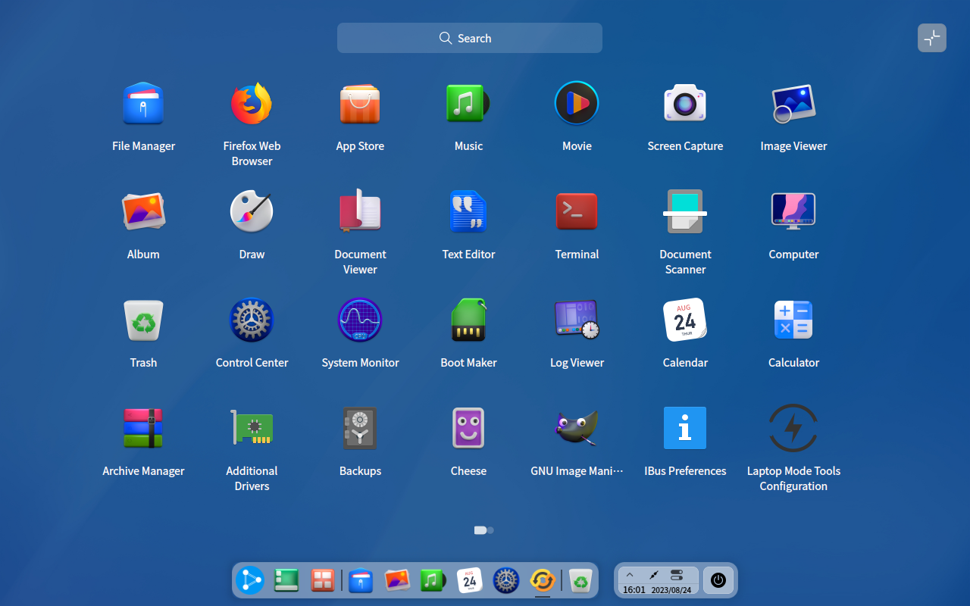Screen dimensions: 970x606
Task: Open Music from the dock
Action: click(x=433, y=580)
